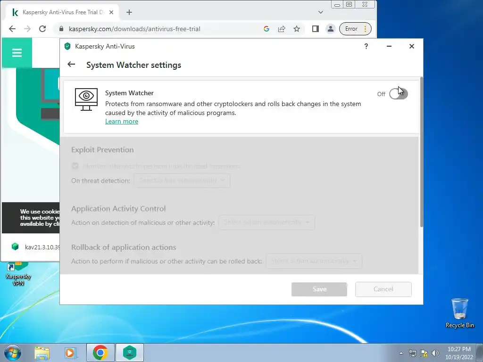The image size is (483, 362).
Task: Open the Kaspersky VPN desktop shortcut
Action: click(18, 274)
